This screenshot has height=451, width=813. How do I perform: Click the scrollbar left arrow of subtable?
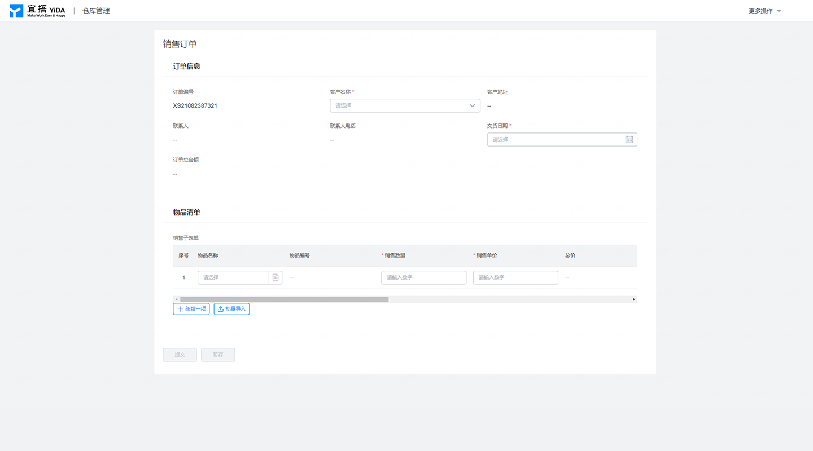click(x=176, y=299)
